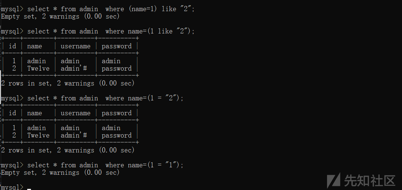
Task: Click the first query with (name=1) like "2"
Action: click(111, 9)
